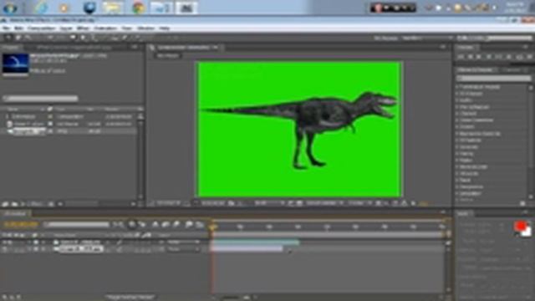This screenshot has width=535, height=301.
Task: Click Toggle Switches / Modes button
Action: click(130, 298)
